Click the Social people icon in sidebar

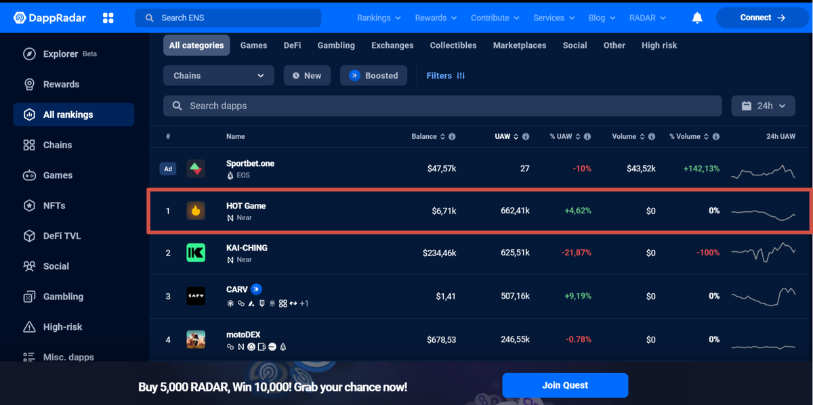(29, 266)
